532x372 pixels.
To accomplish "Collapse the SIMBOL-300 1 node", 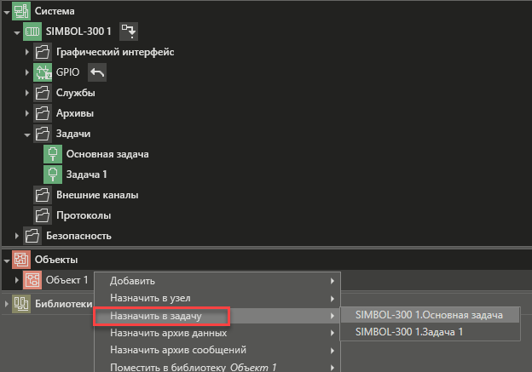I will tap(17, 33).
